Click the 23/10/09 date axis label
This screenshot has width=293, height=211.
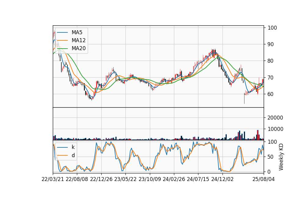click(150, 179)
